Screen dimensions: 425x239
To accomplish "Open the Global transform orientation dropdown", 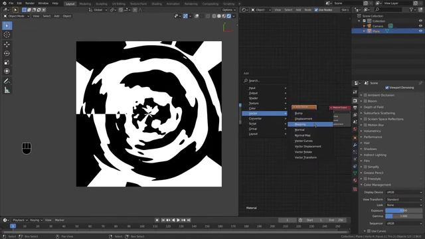I will click(x=98, y=10).
